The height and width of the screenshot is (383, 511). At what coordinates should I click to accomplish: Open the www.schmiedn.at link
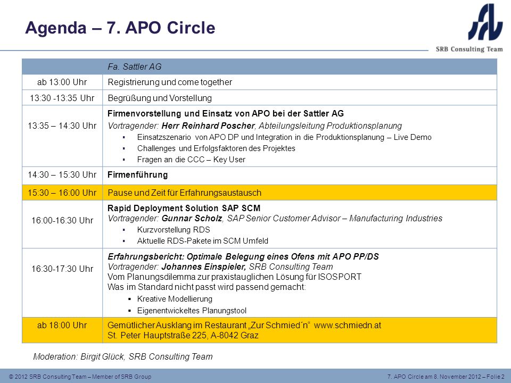pyautogui.click(x=348, y=325)
